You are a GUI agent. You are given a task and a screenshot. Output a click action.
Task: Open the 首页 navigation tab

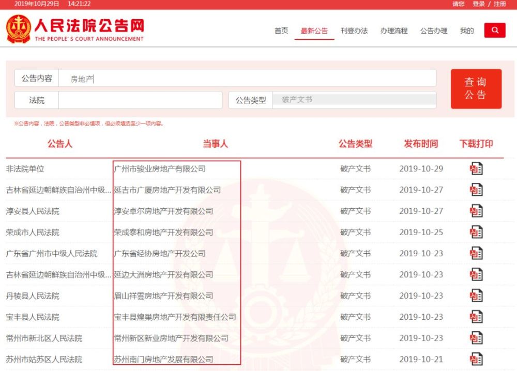tap(281, 30)
